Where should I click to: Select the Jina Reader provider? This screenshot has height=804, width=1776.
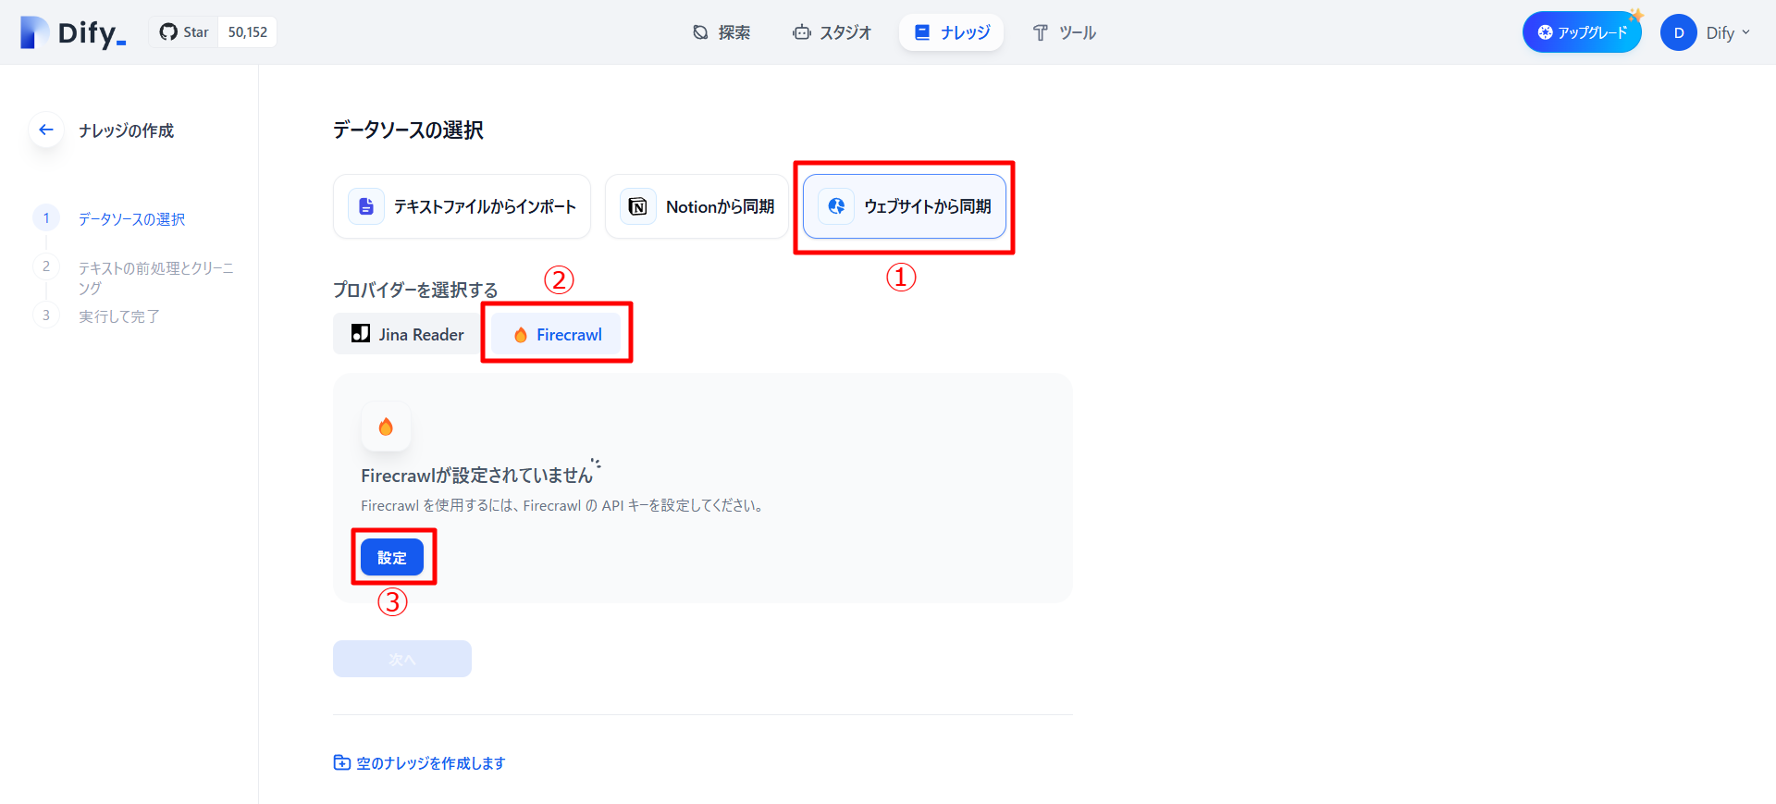(x=408, y=335)
